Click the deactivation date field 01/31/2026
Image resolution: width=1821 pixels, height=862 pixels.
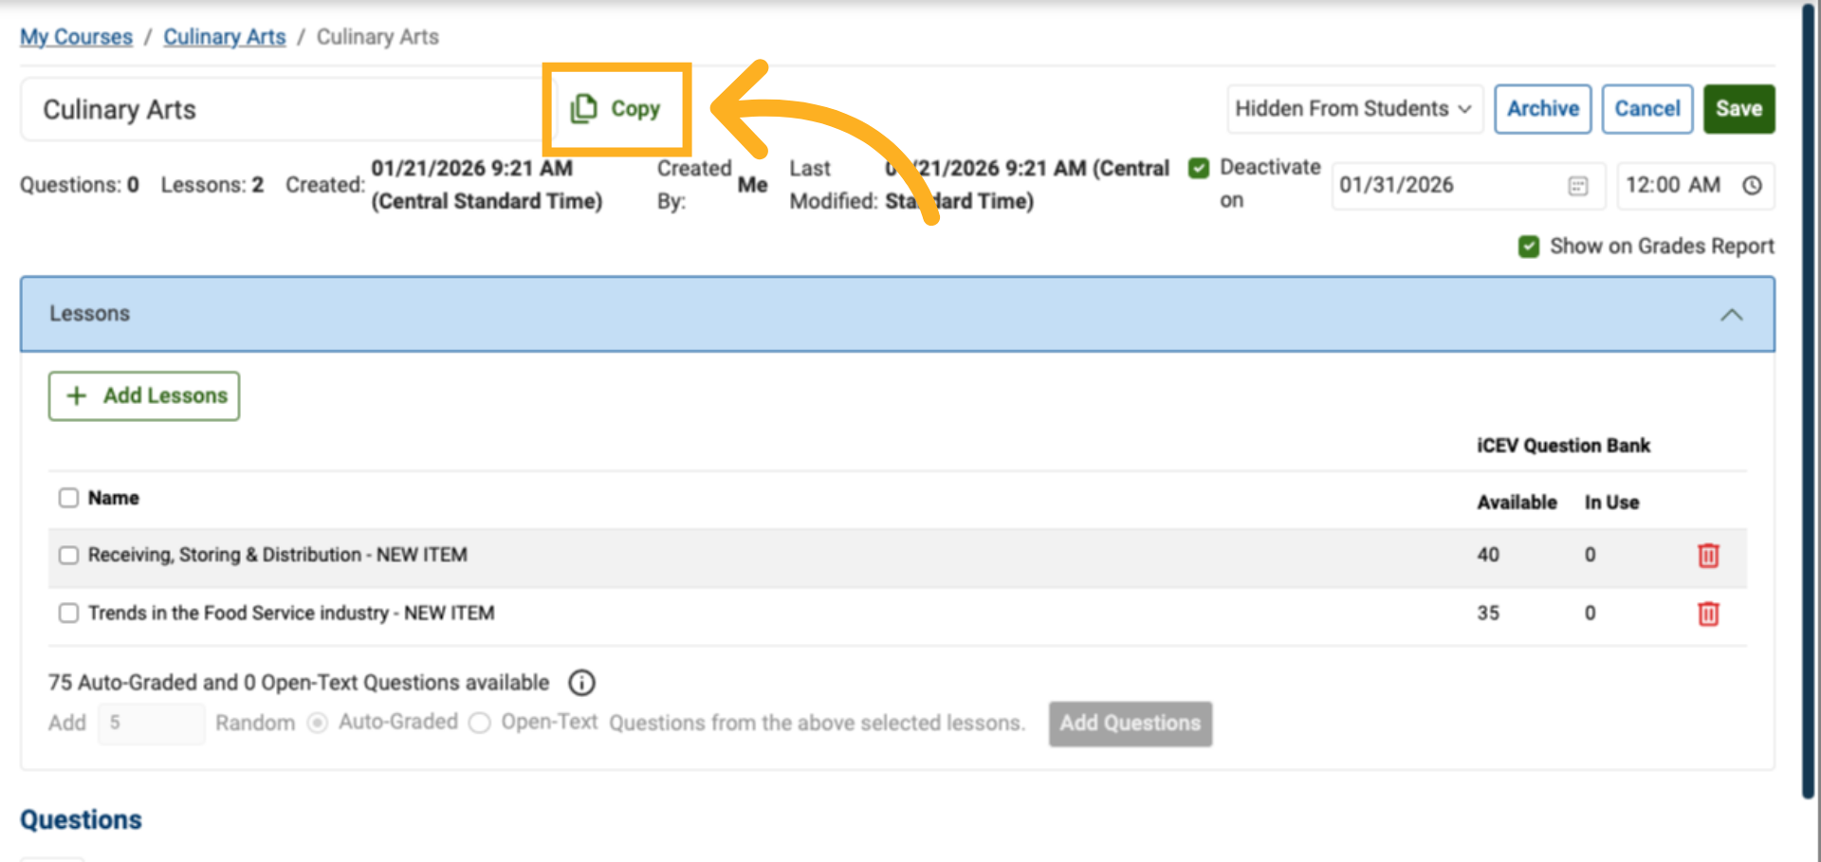tap(1468, 186)
